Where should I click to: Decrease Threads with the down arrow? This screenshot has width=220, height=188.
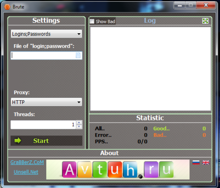point(79,127)
